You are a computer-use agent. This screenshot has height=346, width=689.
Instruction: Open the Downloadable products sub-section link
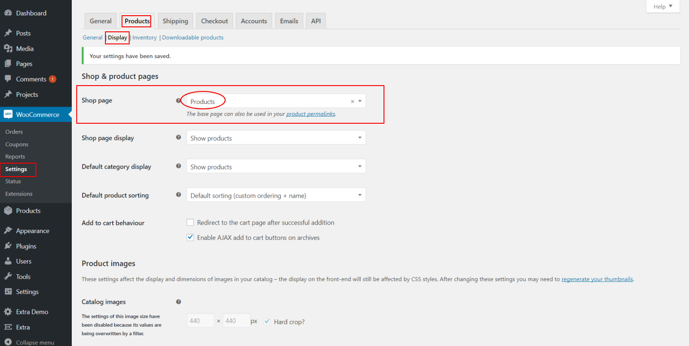click(193, 38)
